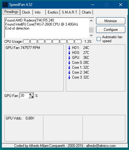
Task: Enable the Automatic fan speed checkbox
Action: [x=99, y=39]
